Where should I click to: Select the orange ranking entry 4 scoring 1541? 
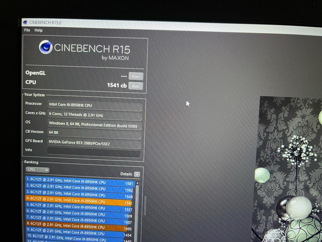point(79,201)
